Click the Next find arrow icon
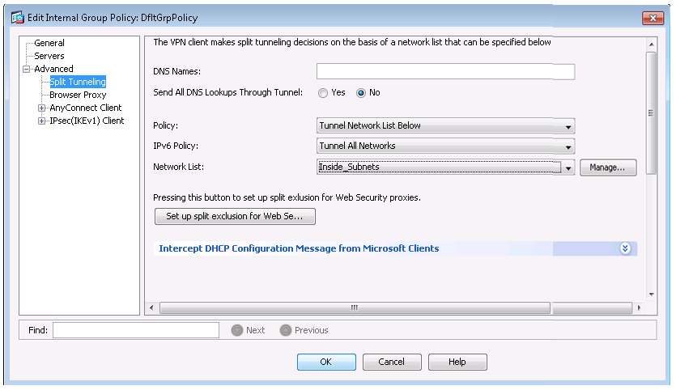The height and width of the screenshot is (390, 676). (237, 330)
